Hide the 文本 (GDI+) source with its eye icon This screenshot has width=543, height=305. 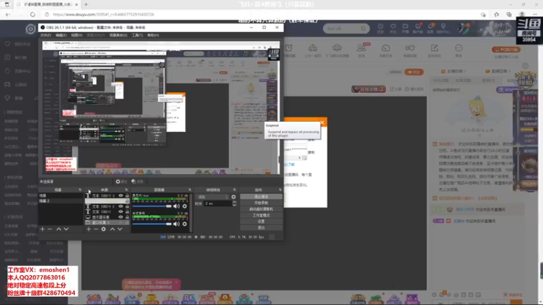click(121, 211)
